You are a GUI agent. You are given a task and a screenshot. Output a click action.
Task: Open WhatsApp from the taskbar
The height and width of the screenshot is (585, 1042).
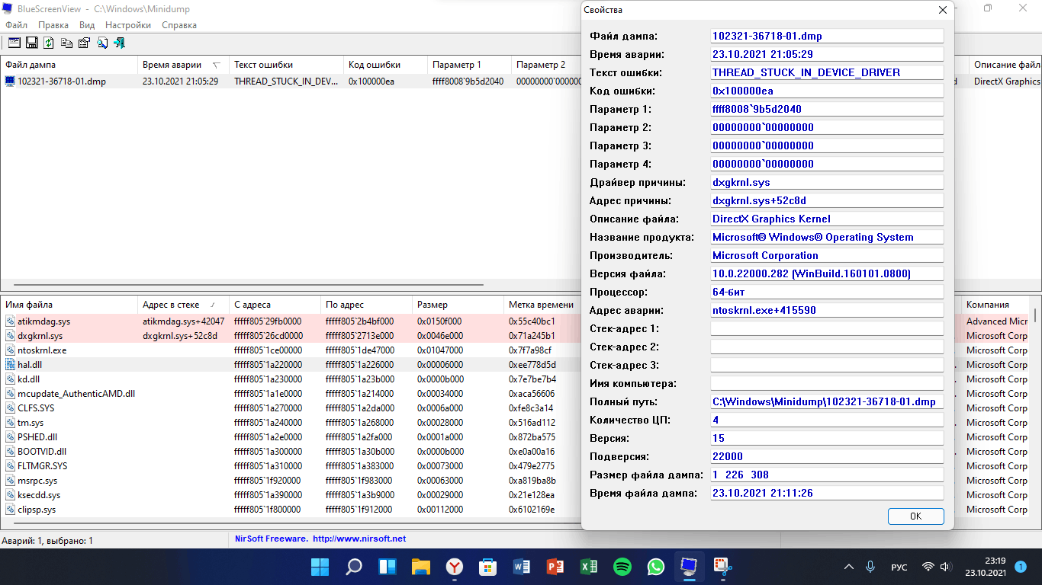656,567
